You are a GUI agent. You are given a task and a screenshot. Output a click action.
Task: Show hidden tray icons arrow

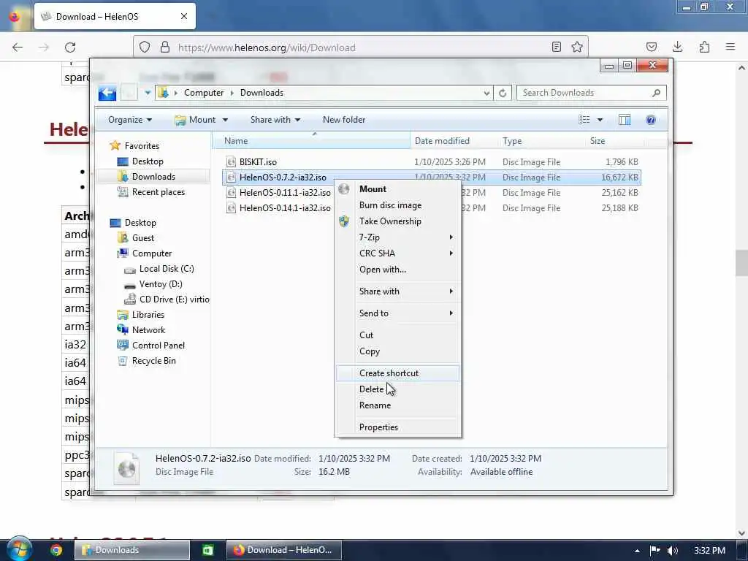coord(637,551)
